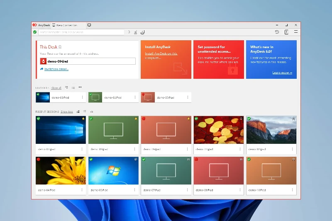Open three-dot menu for demo-07 session

coord(187,190)
